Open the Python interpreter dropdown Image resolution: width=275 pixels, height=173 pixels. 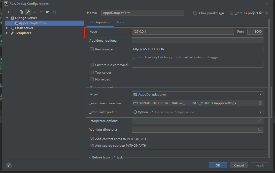pos(197,112)
